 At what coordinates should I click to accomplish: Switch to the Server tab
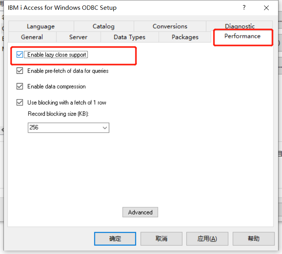pos(78,37)
